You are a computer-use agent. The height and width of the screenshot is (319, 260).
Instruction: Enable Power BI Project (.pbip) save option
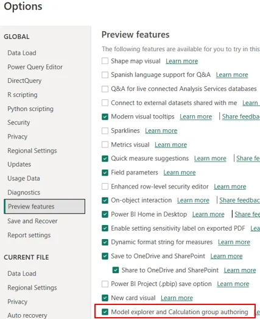(x=105, y=284)
